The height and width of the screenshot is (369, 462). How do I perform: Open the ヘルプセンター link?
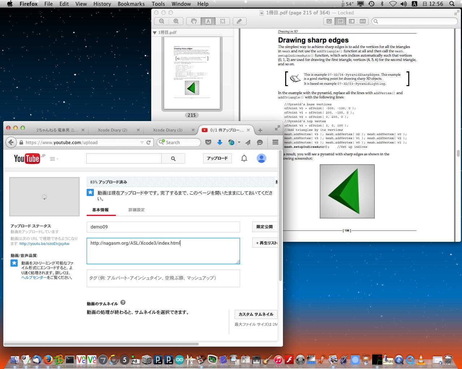pyautogui.click(x=34, y=277)
